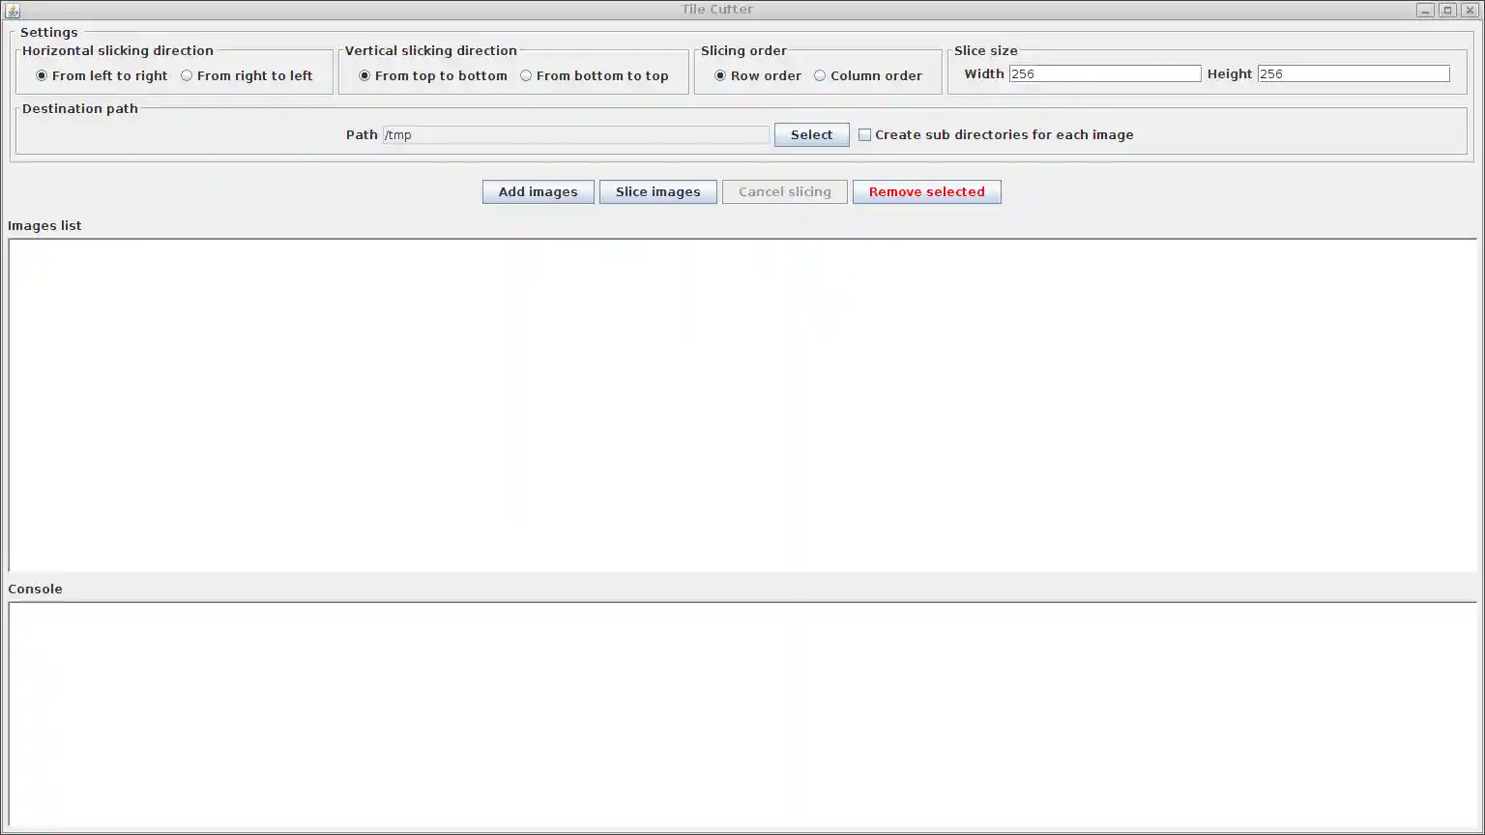Image resolution: width=1485 pixels, height=835 pixels.
Task: Choose Column order slicing
Action: click(x=819, y=75)
